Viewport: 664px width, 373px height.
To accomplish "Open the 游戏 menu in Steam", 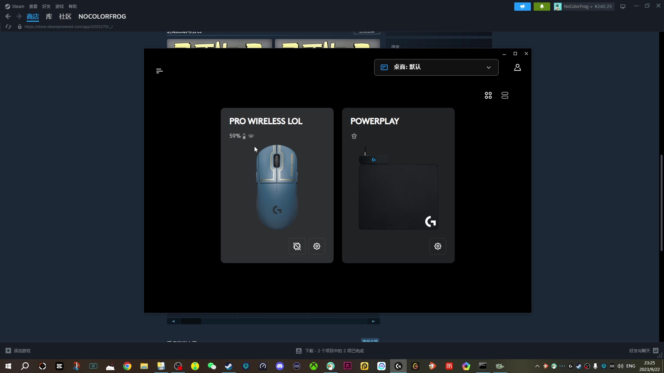I will point(59,6).
